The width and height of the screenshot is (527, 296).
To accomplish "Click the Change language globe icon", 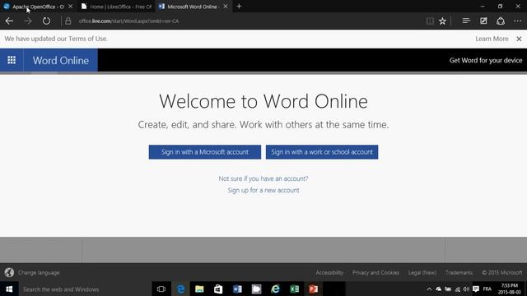I will tap(9, 272).
